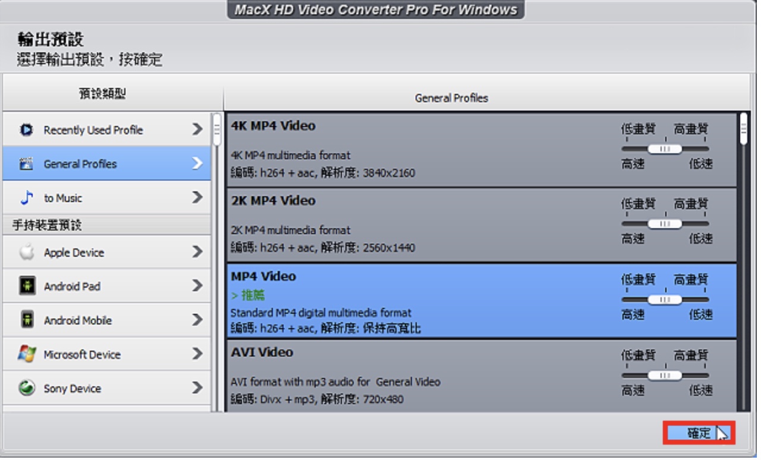Viewport: 761px width, 460px height.
Task: Adjust quality slider for 2K MP4 Video
Action: [665, 224]
